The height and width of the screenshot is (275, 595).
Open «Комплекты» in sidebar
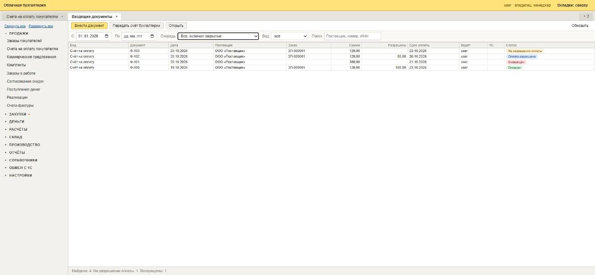[16, 65]
